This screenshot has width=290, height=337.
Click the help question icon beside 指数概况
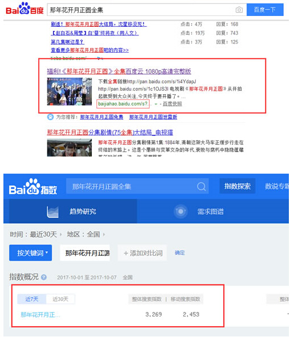(x=44, y=277)
